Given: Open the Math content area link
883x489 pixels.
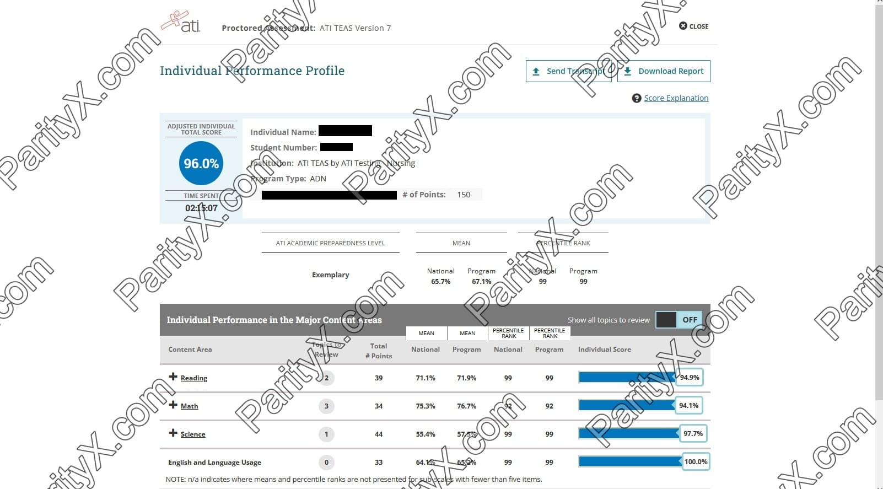Looking at the screenshot, I should 189,406.
